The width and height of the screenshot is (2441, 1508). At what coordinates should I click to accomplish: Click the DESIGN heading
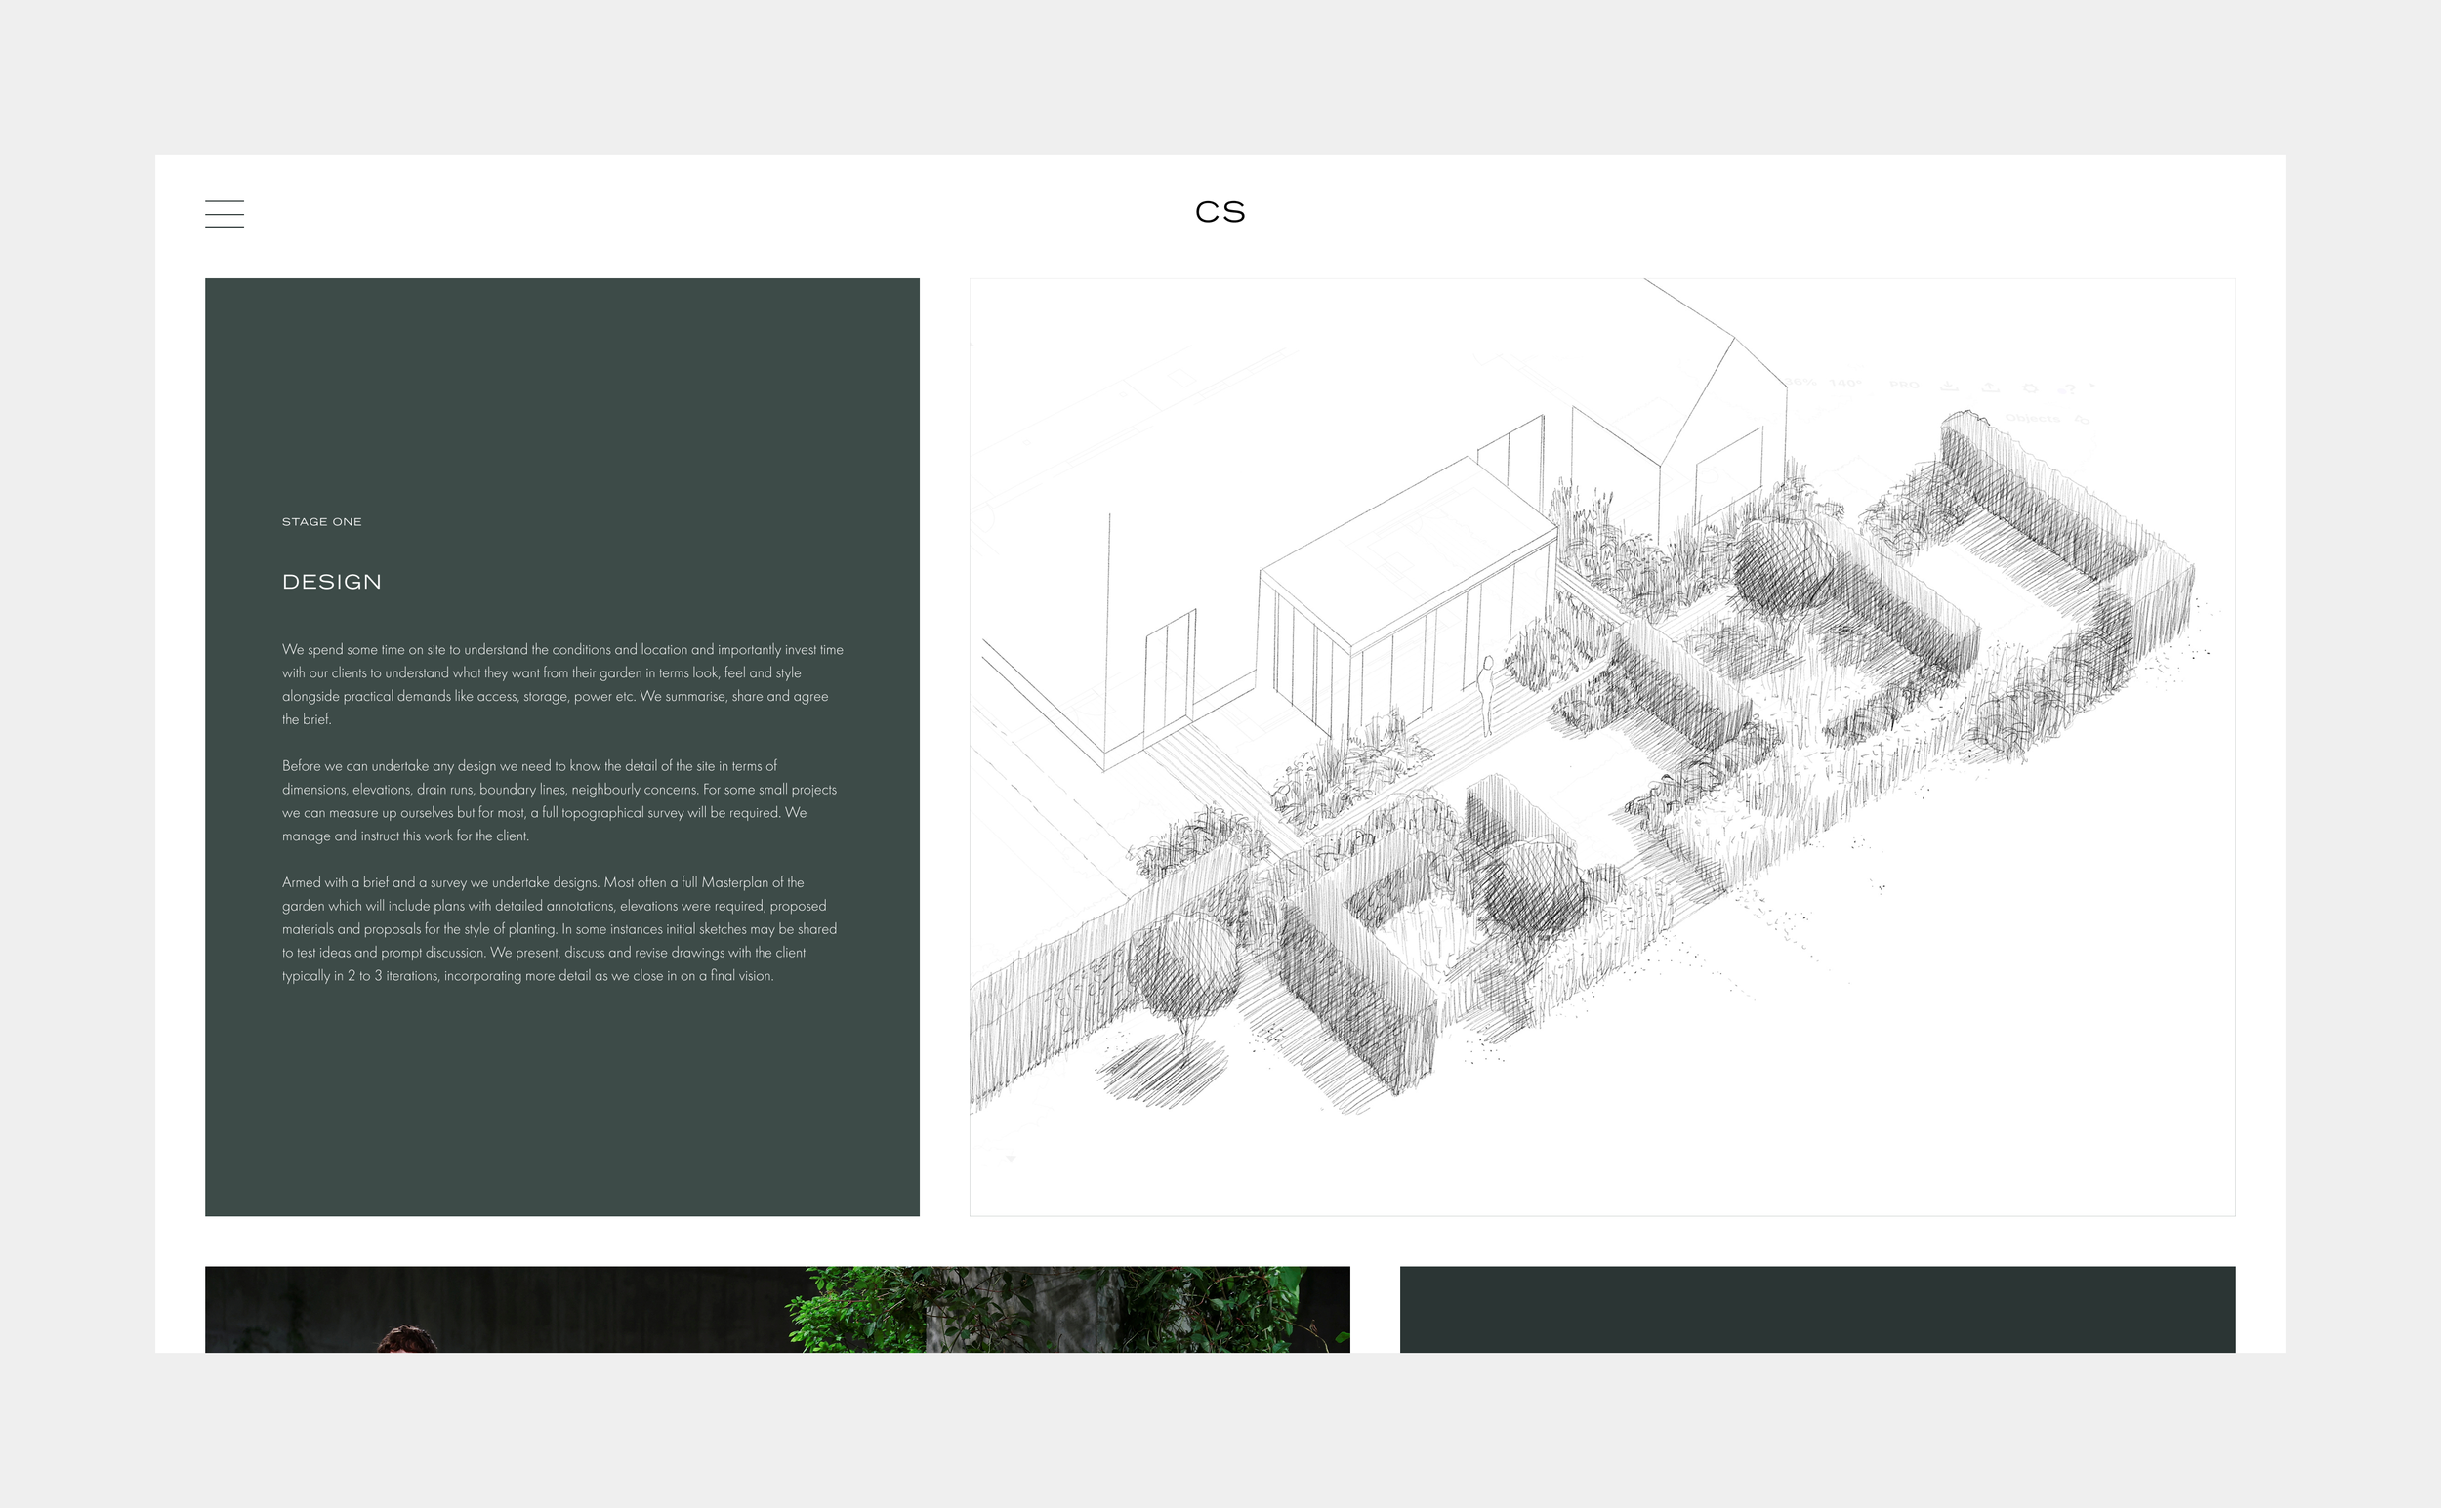point(331,582)
